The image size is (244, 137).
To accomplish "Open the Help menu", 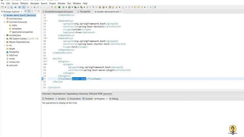I will coord(85,3).
